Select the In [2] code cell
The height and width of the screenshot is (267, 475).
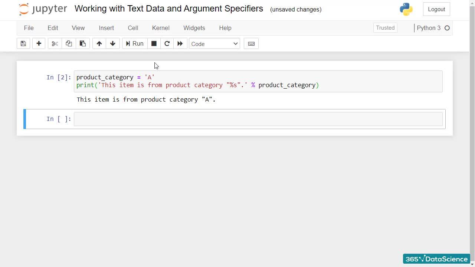[258, 81]
